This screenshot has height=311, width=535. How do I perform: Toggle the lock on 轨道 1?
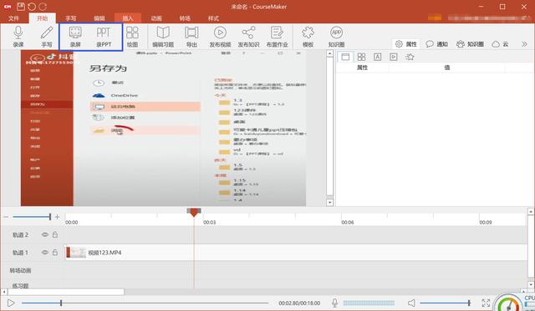pos(55,253)
